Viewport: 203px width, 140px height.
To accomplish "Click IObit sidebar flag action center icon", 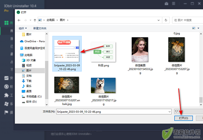I will coord(6,112).
